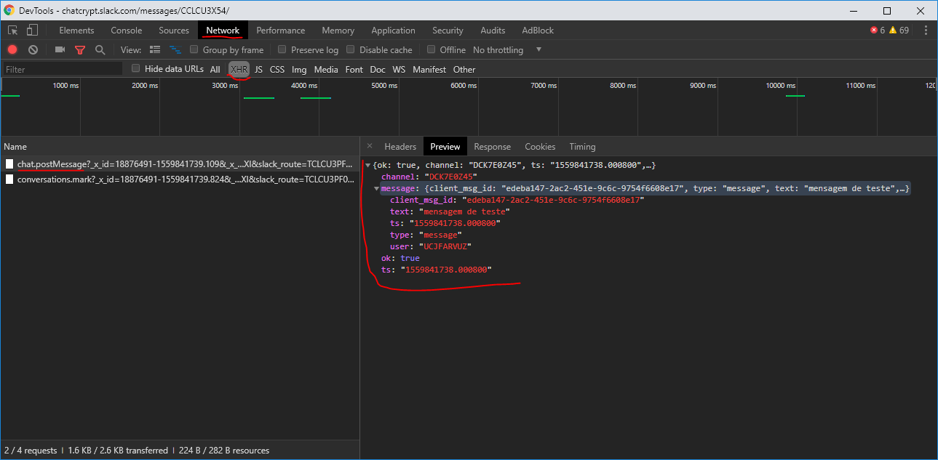
Task: Filter requests by Media
Action: point(326,70)
